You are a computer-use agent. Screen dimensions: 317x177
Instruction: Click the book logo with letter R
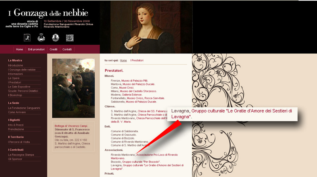tap(27, 38)
